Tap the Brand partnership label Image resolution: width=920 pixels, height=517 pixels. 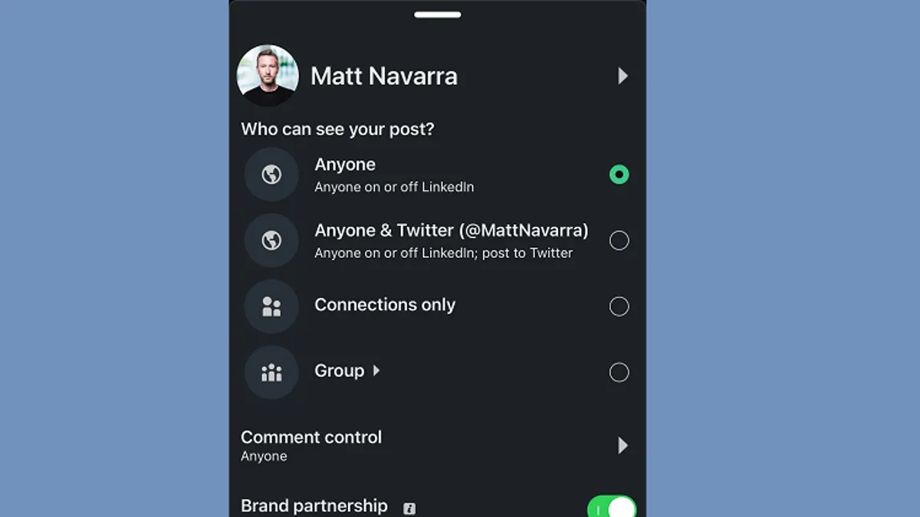point(314,506)
